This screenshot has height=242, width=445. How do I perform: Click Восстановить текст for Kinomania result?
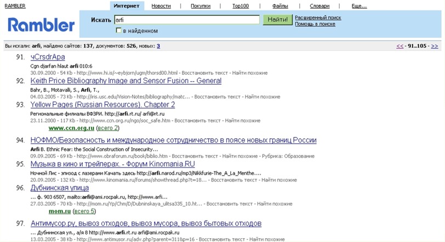coord(234,180)
